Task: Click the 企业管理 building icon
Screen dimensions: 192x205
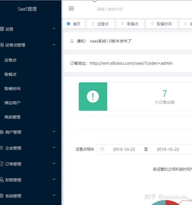Action: [2, 148]
